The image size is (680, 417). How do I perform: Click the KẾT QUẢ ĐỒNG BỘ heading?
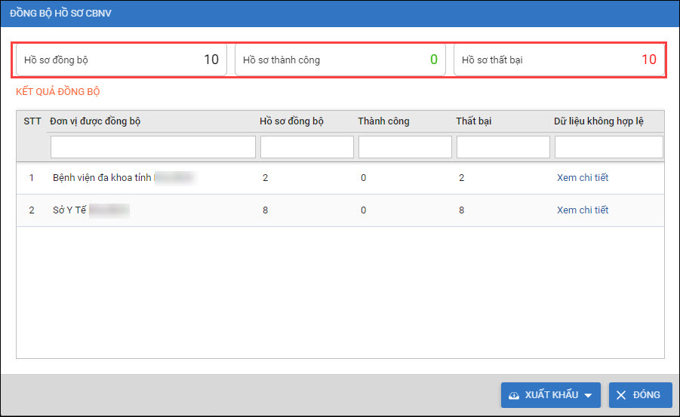pyautogui.click(x=57, y=91)
